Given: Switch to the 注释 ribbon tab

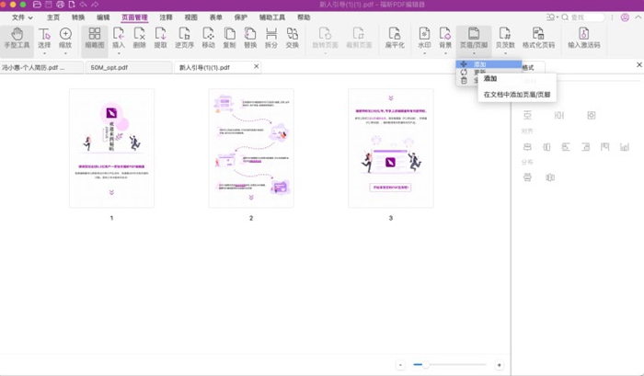Looking at the screenshot, I should 166,17.
